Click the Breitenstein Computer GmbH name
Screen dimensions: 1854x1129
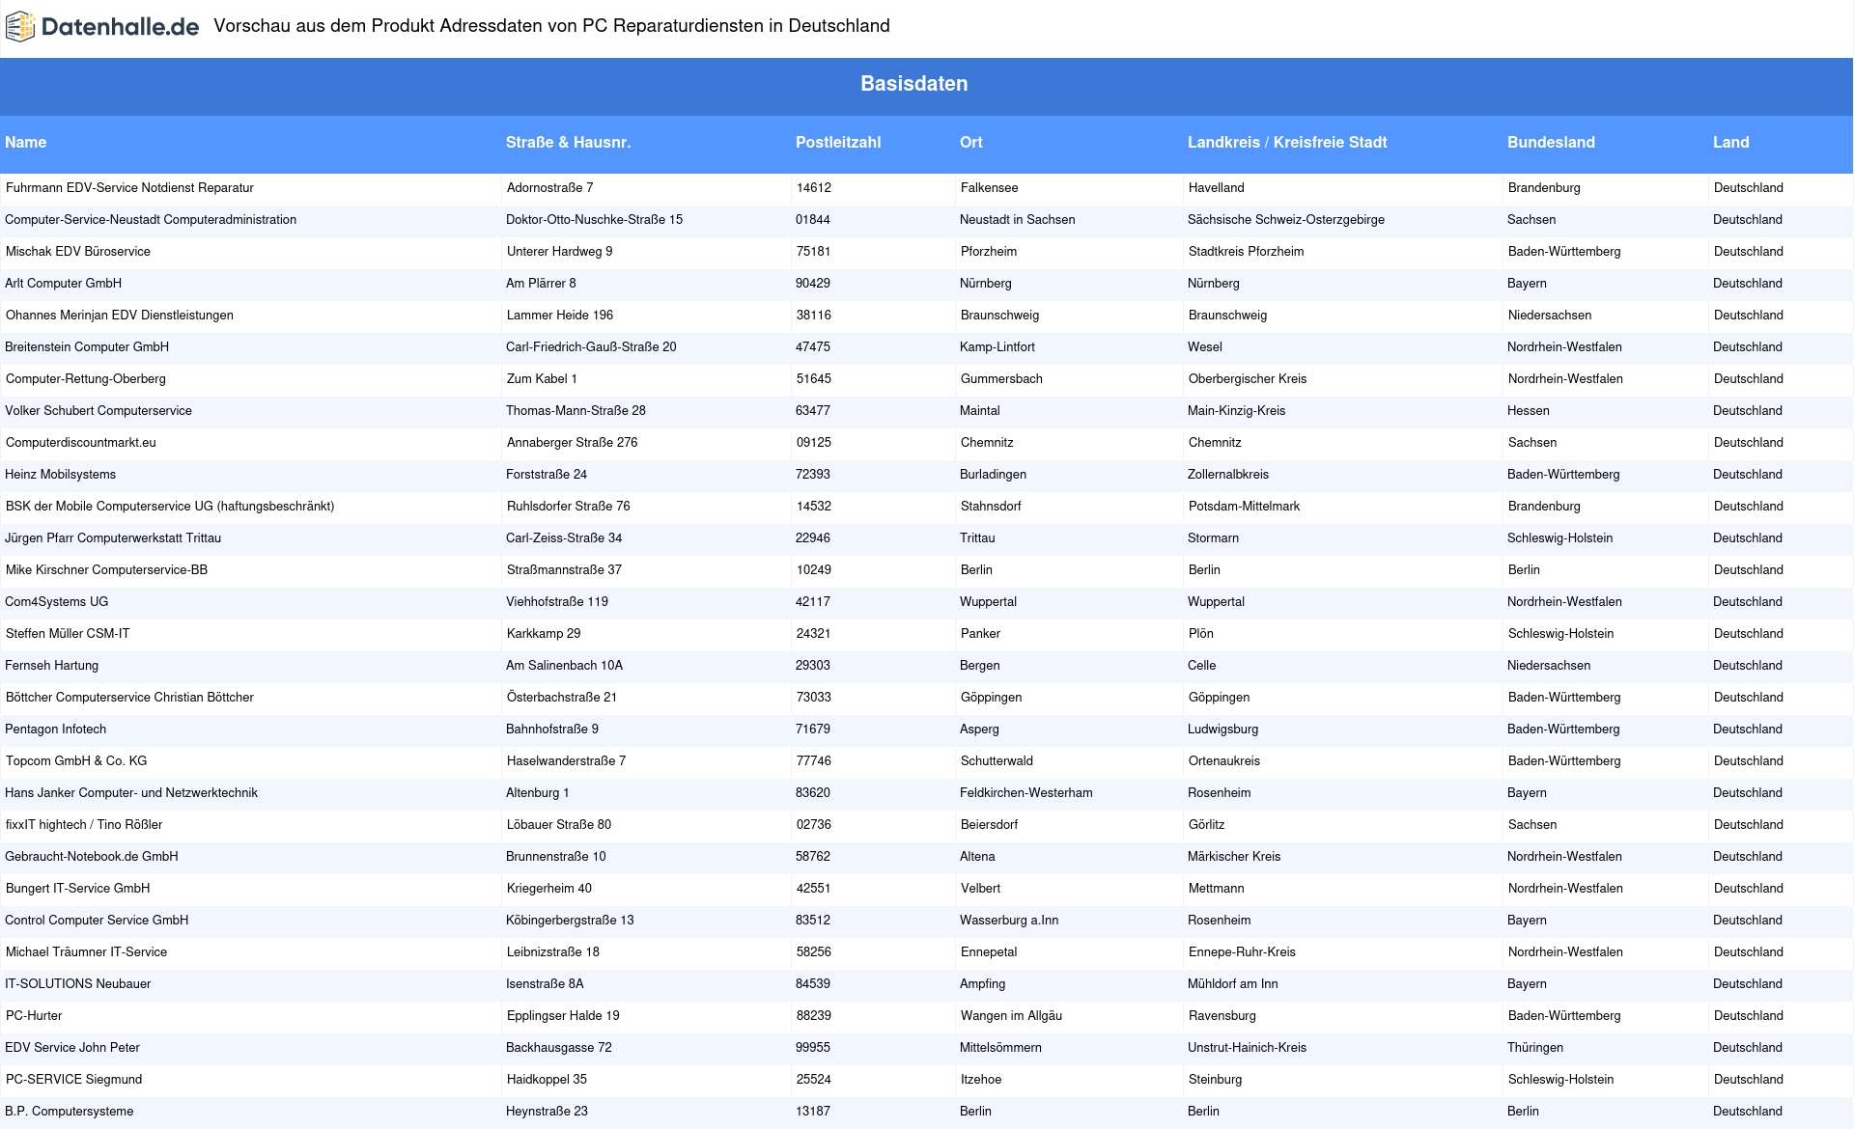click(87, 347)
